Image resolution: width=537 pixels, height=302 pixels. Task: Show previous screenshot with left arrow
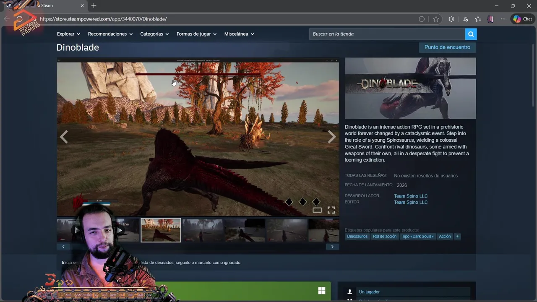click(x=64, y=137)
